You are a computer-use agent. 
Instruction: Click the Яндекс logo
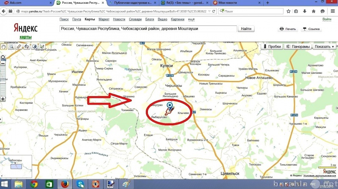(x=26, y=28)
